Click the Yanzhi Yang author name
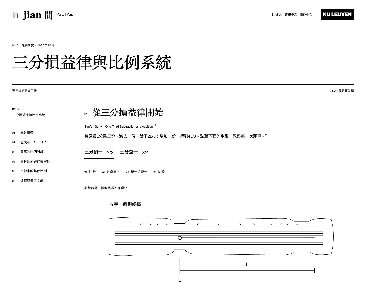 click(65, 15)
